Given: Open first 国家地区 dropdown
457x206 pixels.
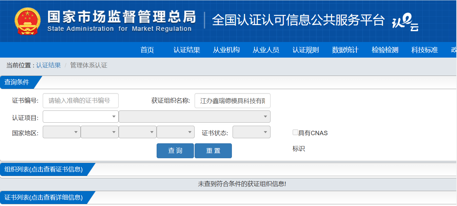Looking at the screenshot, I should click(62, 132).
